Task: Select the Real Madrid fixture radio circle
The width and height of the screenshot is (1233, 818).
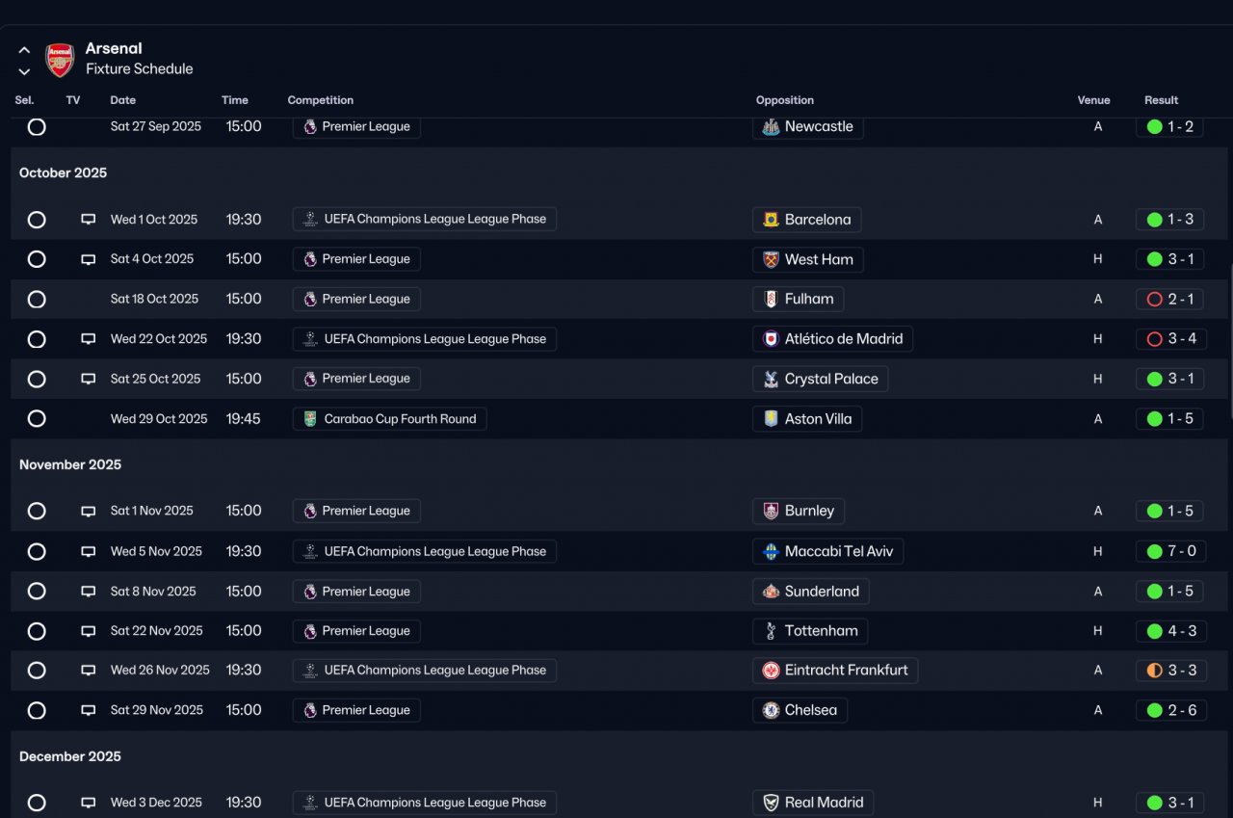Action: [x=37, y=803]
